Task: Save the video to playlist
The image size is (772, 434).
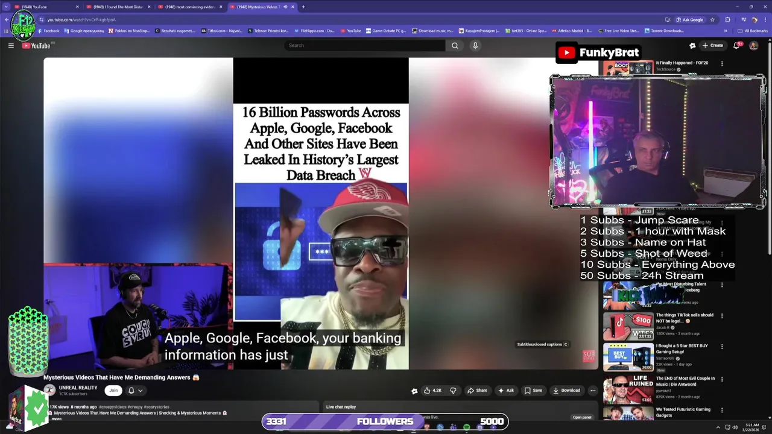Action: (533, 391)
